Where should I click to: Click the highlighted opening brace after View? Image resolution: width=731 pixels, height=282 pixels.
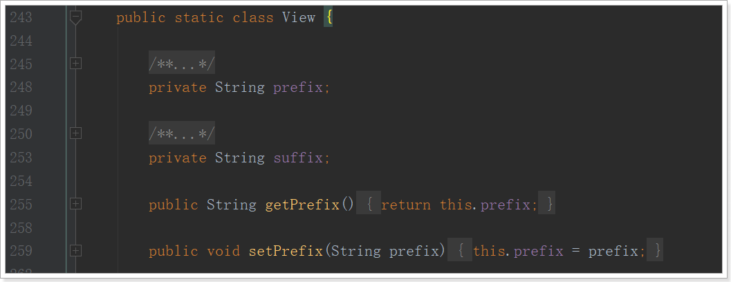tap(329, 18)
